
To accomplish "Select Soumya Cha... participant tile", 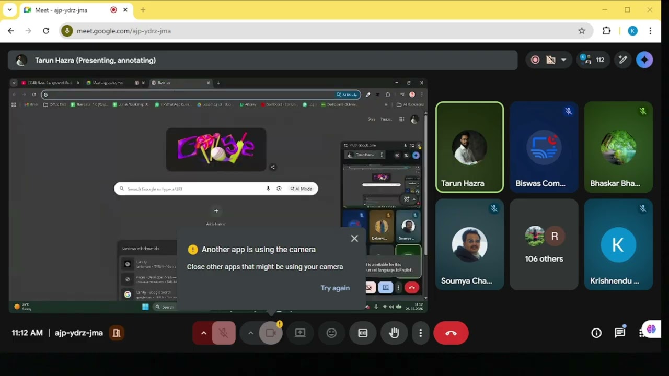I will click(x=469, y=244).
